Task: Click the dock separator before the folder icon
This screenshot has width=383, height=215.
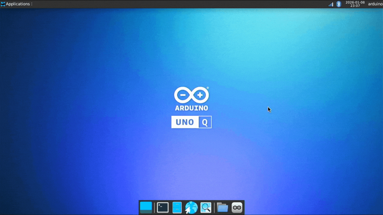Action: [214, 208]
